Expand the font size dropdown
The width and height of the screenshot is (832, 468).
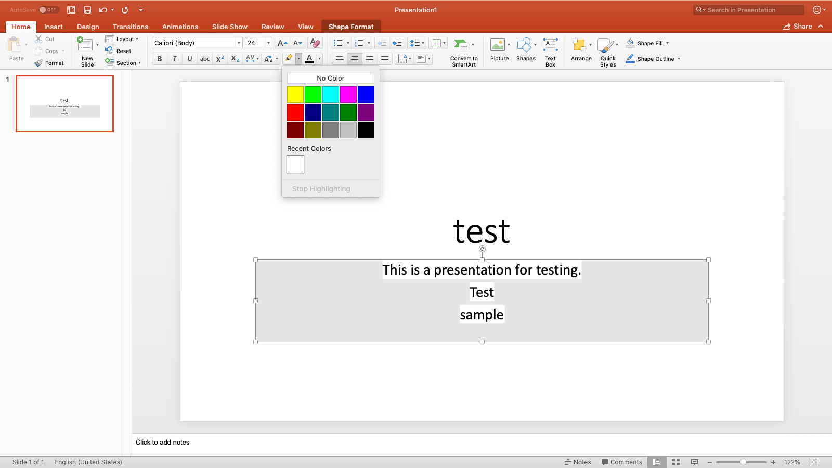[x=268, y=43]
